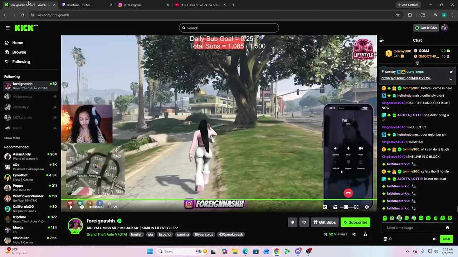This screenshot has width=458, height=257.
Task: Open Chrome from the Windows taskbar
Action: coord(277,251)
